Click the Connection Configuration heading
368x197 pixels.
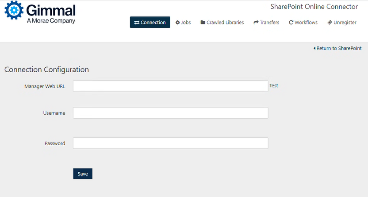click(x=46, y=70)
